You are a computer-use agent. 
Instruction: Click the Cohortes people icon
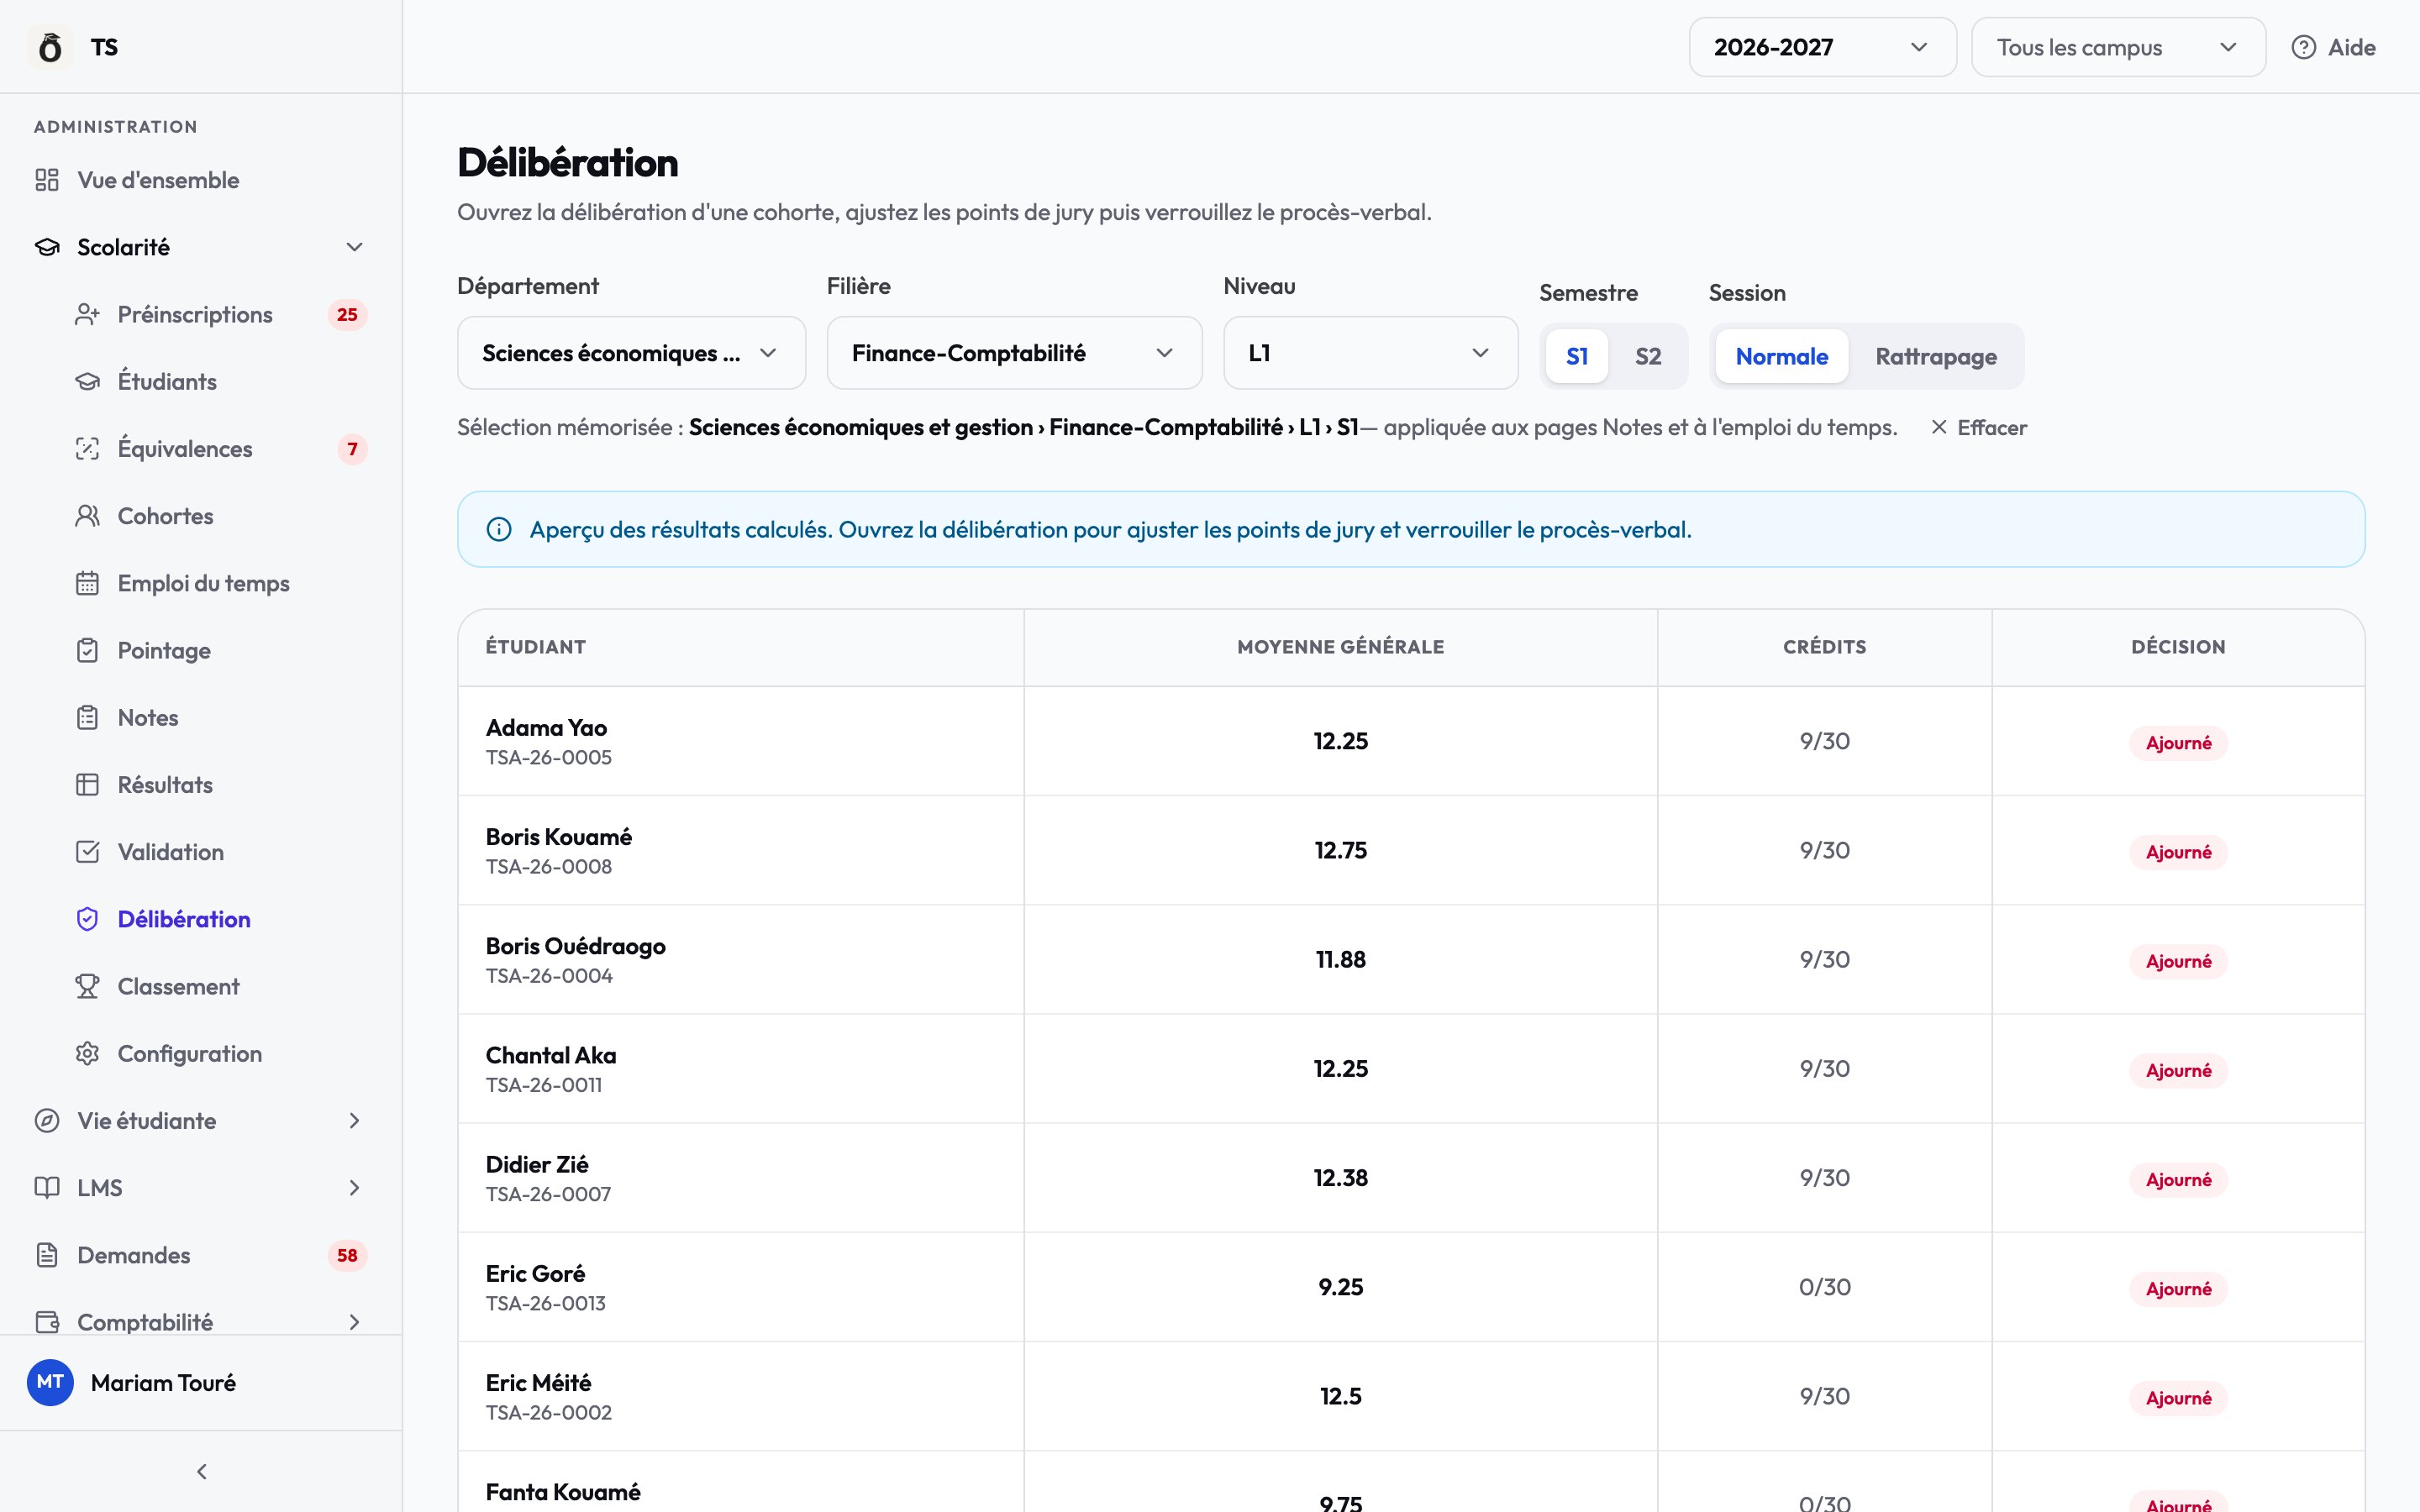pos(87,516)
